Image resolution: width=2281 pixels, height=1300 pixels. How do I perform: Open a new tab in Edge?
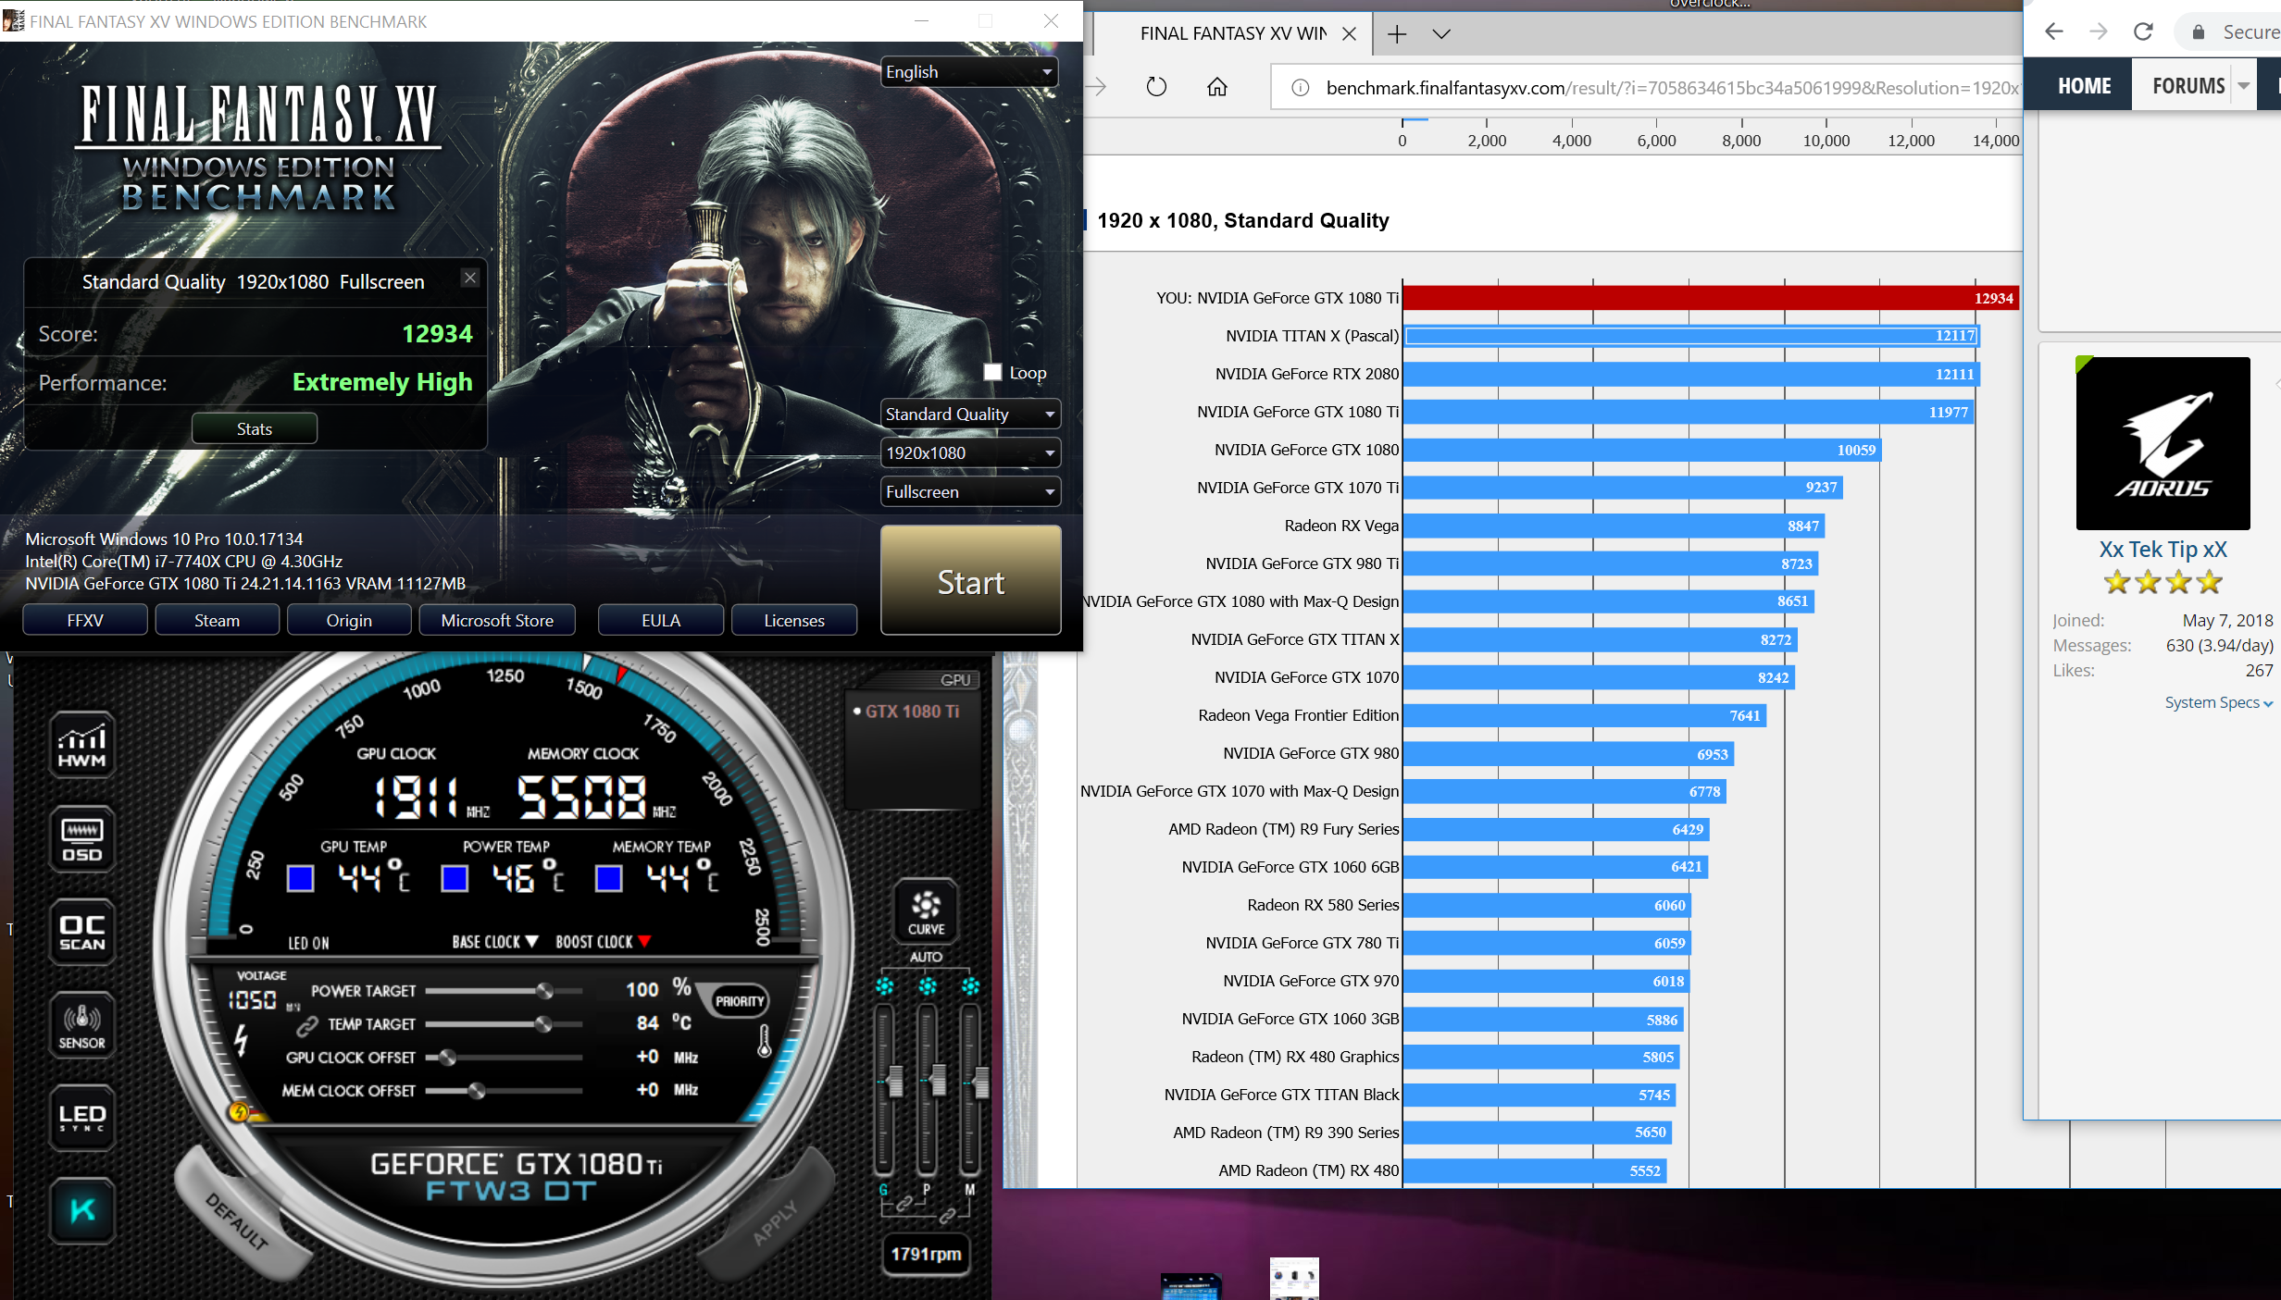tap(1397, 34)
